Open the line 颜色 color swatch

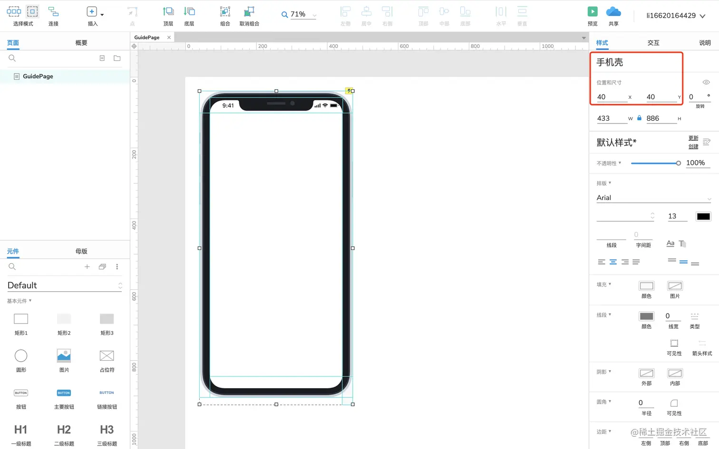tap(646, 316)
